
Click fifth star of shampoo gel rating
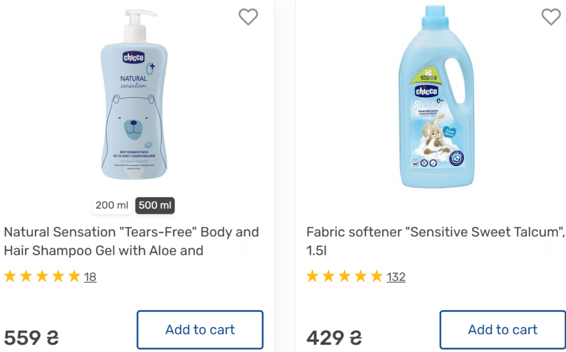[x=74, y=276]
